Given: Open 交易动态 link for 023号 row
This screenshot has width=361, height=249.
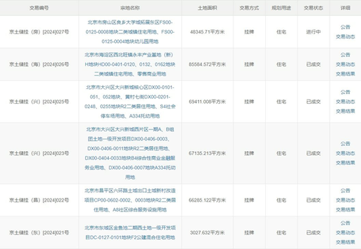Looking at the screenshot, I should (x=345, y=153).
